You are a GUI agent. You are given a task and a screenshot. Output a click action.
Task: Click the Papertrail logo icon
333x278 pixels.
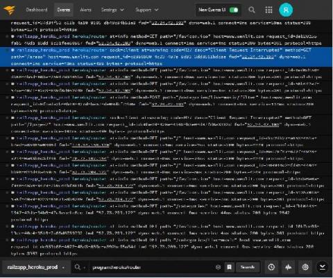pyautogui.click(x=10, y=10)
